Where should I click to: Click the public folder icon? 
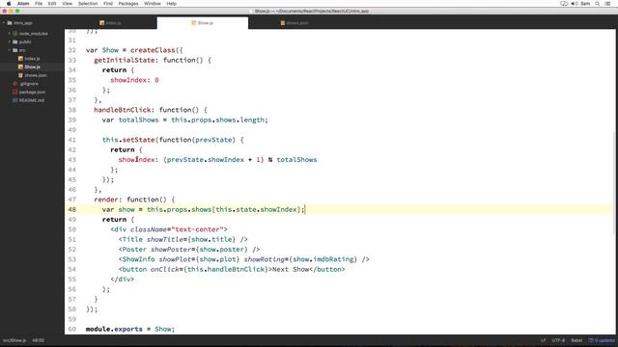15,41
